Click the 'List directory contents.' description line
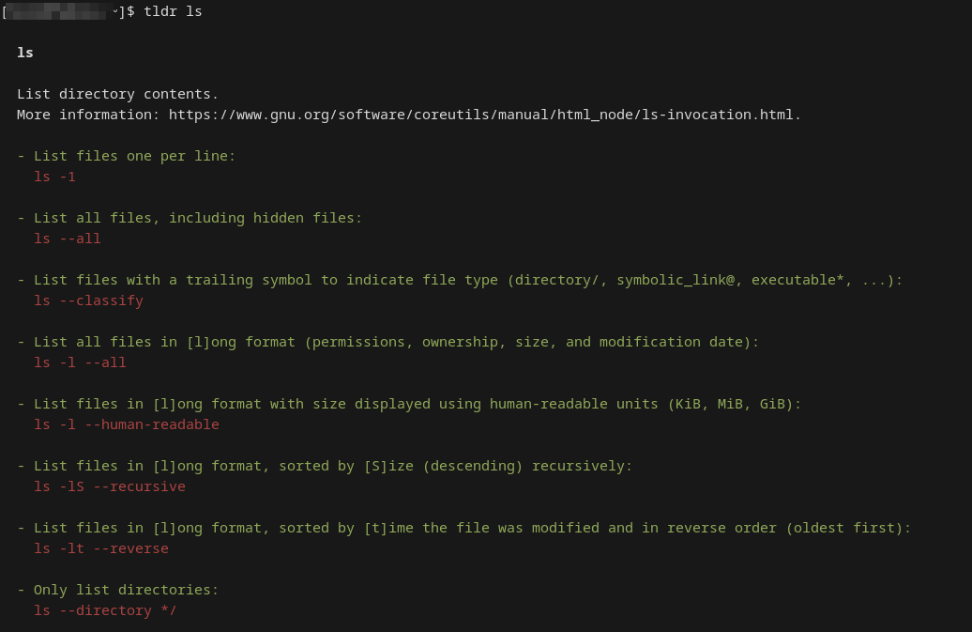The image size is (972, 632). (x=117, y=94)
